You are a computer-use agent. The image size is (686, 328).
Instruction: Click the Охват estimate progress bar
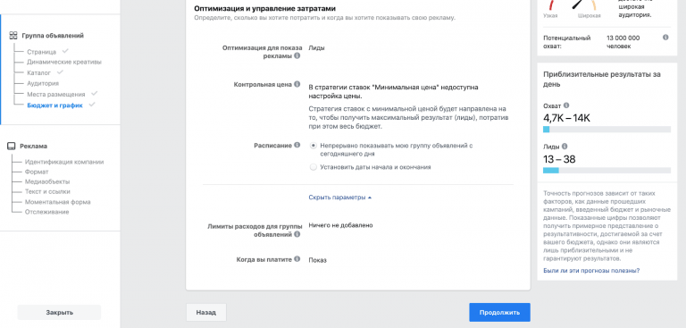coord(607,130)
